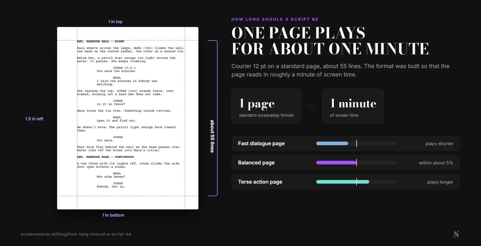The height and width of the screenshot is (246, 481).
Task: Click the Fast dialogue page blue bar
Action: click(332, 143)
